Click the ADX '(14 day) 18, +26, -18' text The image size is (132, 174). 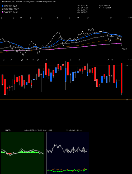point(74,130)
